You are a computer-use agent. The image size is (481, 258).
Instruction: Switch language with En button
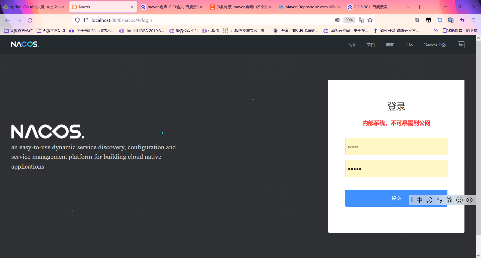coord(461,45)
